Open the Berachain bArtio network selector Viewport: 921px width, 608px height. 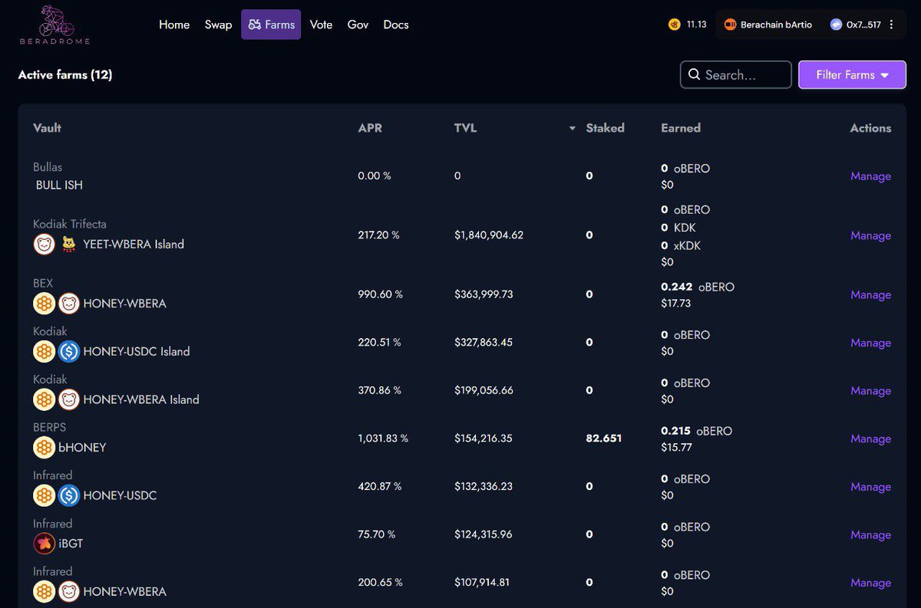767,25
